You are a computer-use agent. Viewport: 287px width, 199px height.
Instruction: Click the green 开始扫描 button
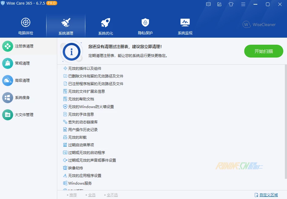(x=263, y=51)
